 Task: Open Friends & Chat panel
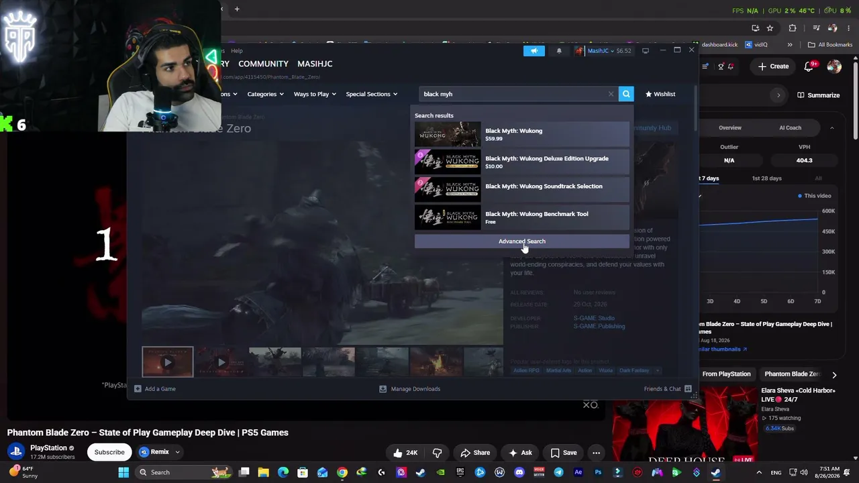pyautogui.click(x=668, y=389)
